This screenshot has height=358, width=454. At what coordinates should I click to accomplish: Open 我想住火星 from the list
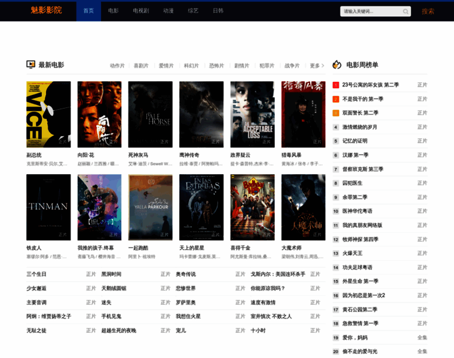click(x=188, y=316)
